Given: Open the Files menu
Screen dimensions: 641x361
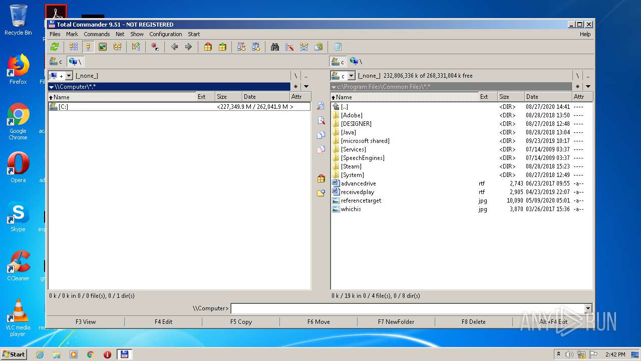Looking at the screenshot, I should click(x=55, y=34).
